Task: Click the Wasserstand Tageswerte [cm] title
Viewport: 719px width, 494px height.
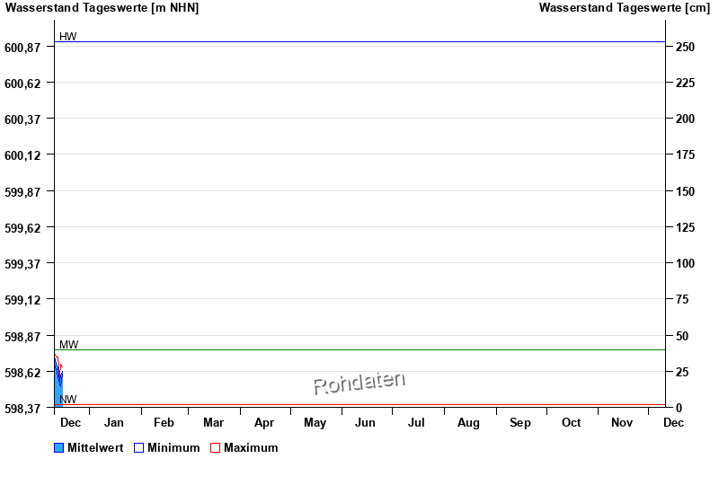Action: [x=624, y=8]
